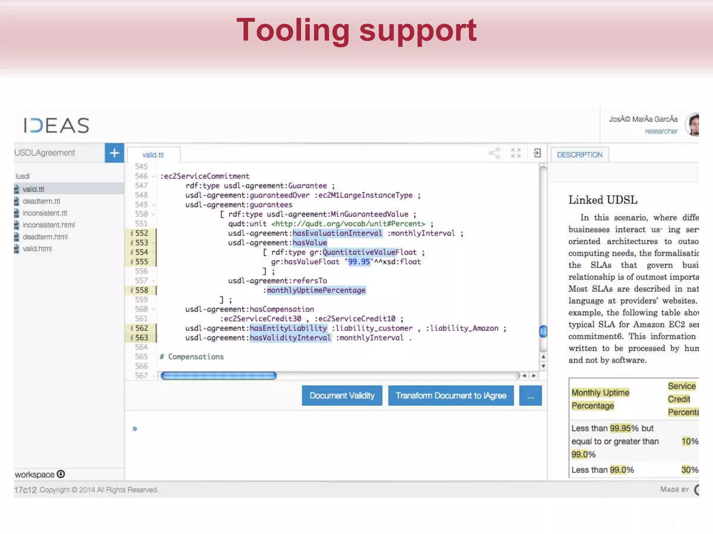The height and width of the screenshot is (534, 713).
Task: Click the Less than 99.0% table row
Action: pos(634,470)
